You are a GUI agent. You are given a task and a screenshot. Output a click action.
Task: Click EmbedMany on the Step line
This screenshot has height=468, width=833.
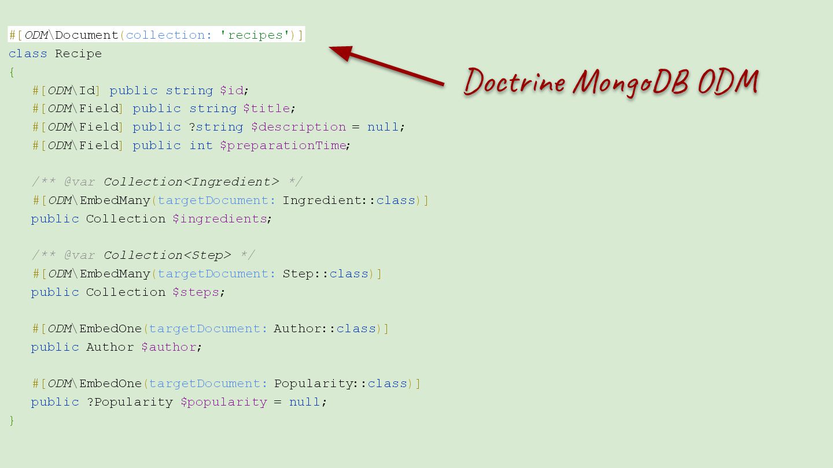[115, 274]
